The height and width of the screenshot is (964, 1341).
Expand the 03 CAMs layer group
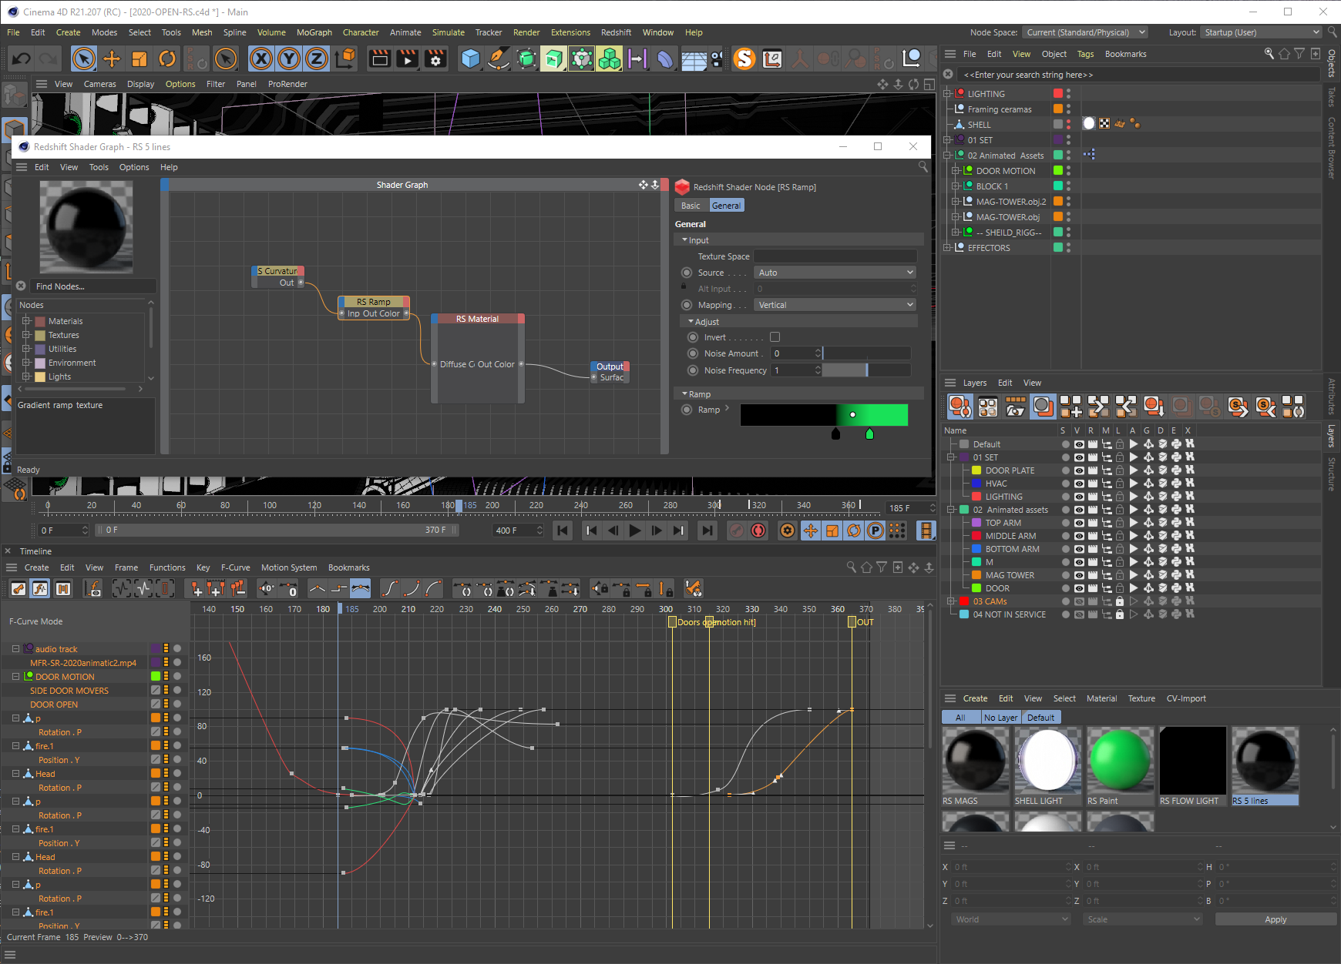pos(951,601)
